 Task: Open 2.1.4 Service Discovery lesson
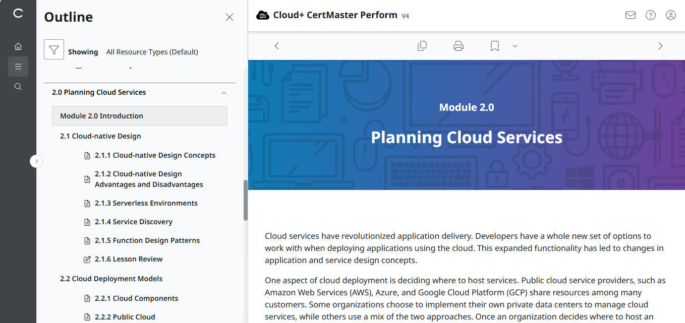134,222
